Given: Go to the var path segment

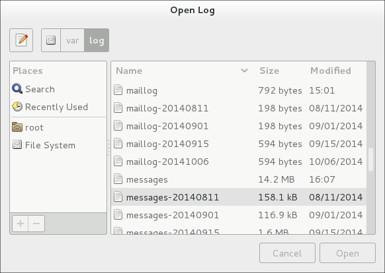Looking at the screenshot, I should click(72, 40).
